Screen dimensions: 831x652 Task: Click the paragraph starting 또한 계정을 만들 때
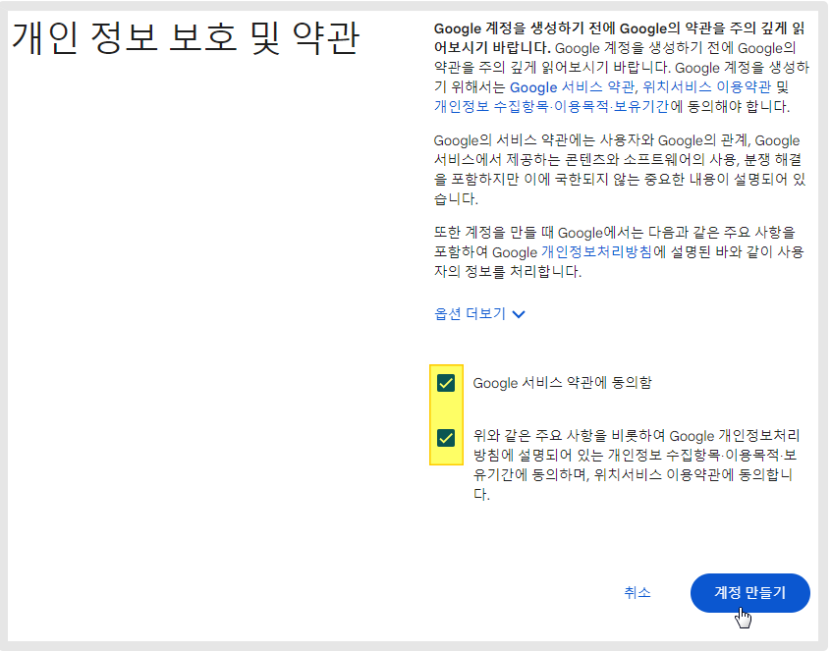[619, 252]
